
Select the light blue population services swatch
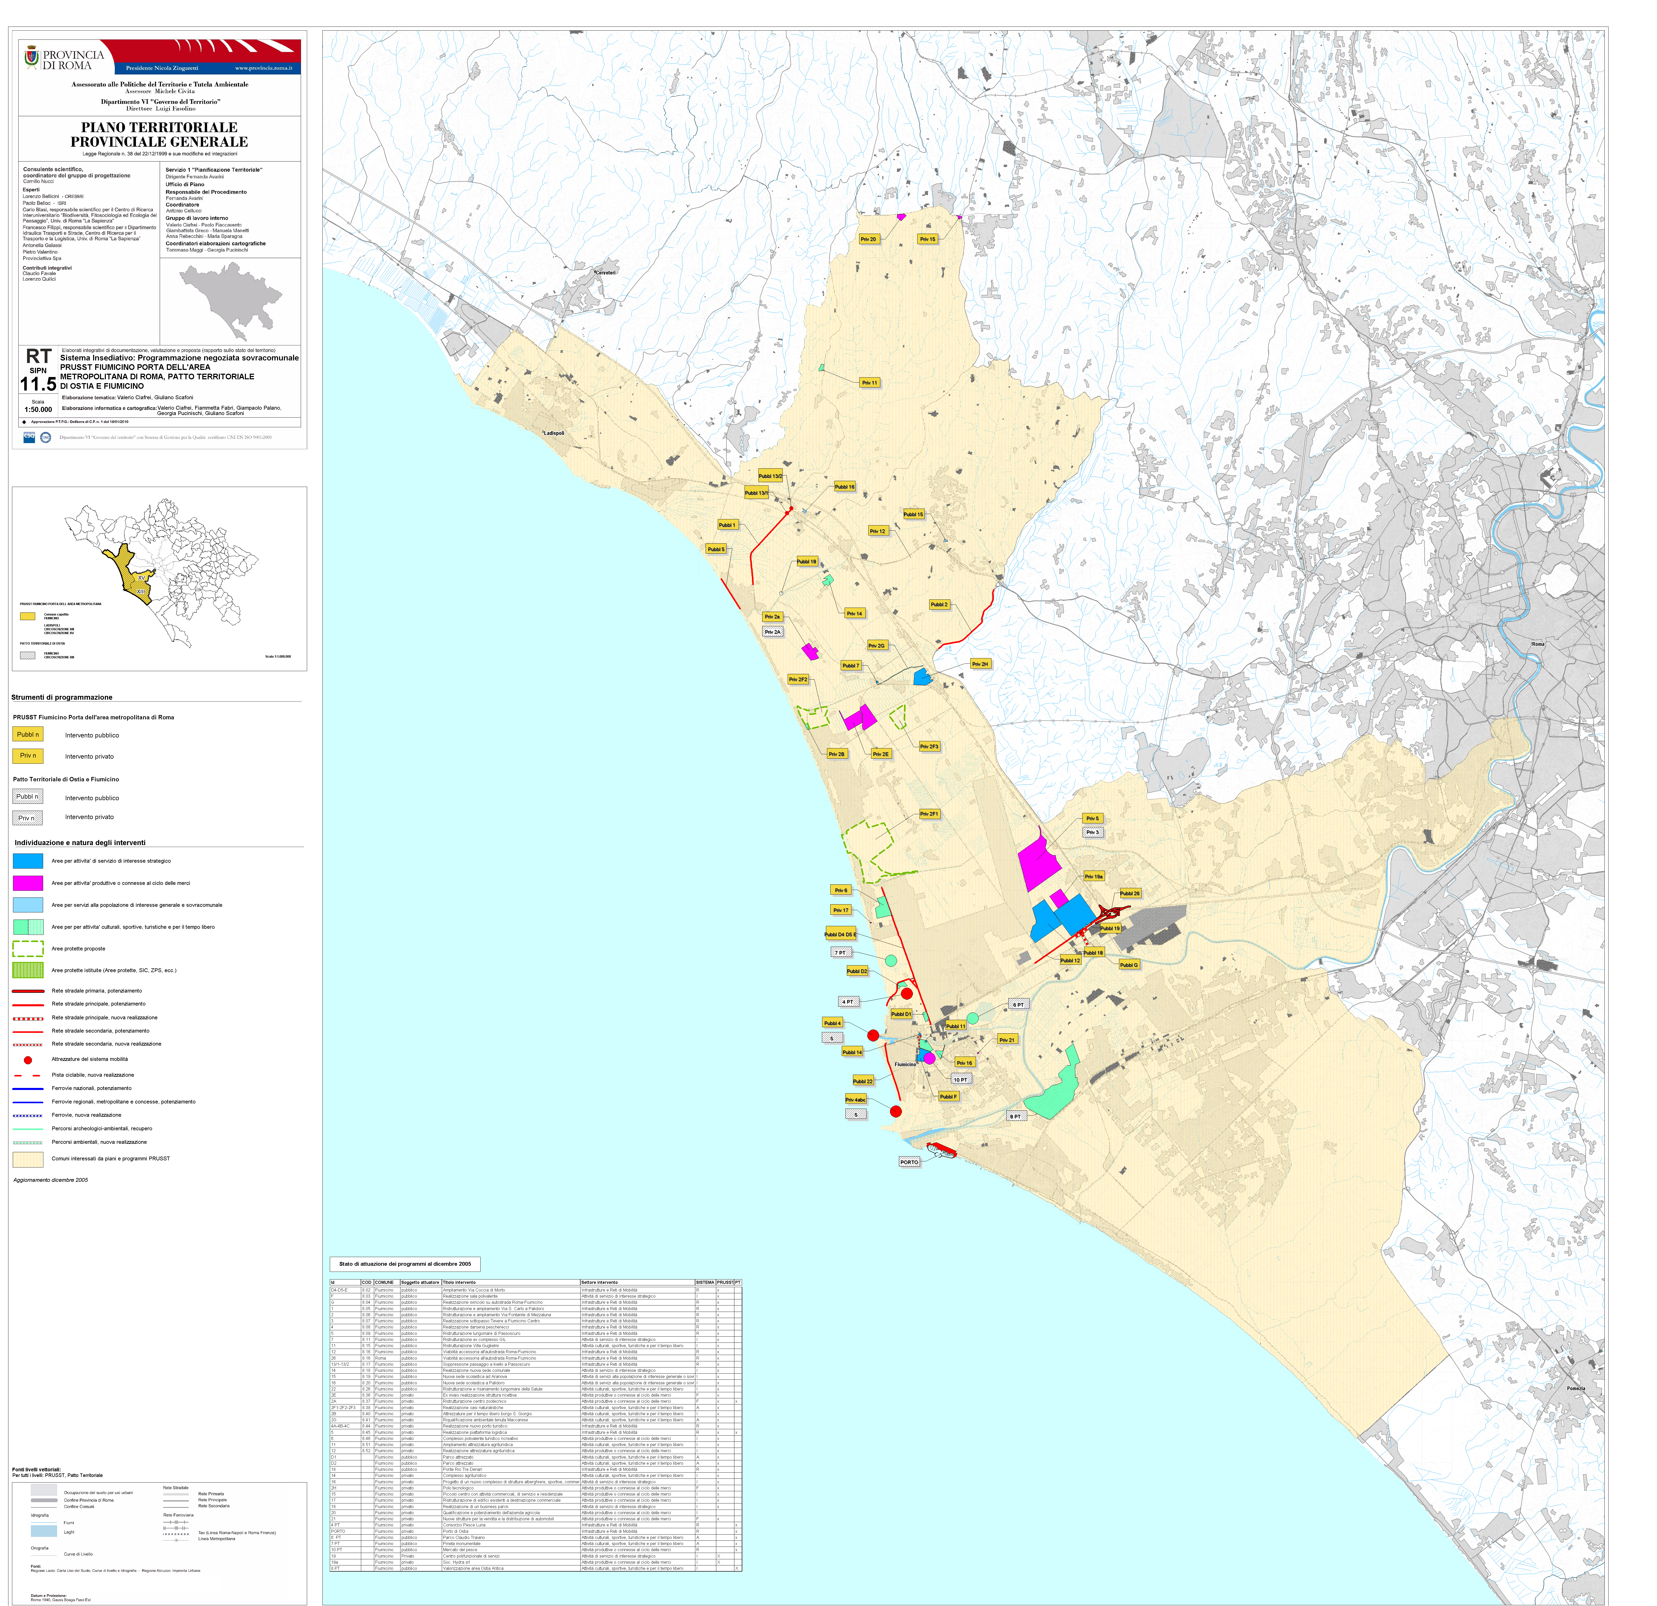tap(28, 905)
